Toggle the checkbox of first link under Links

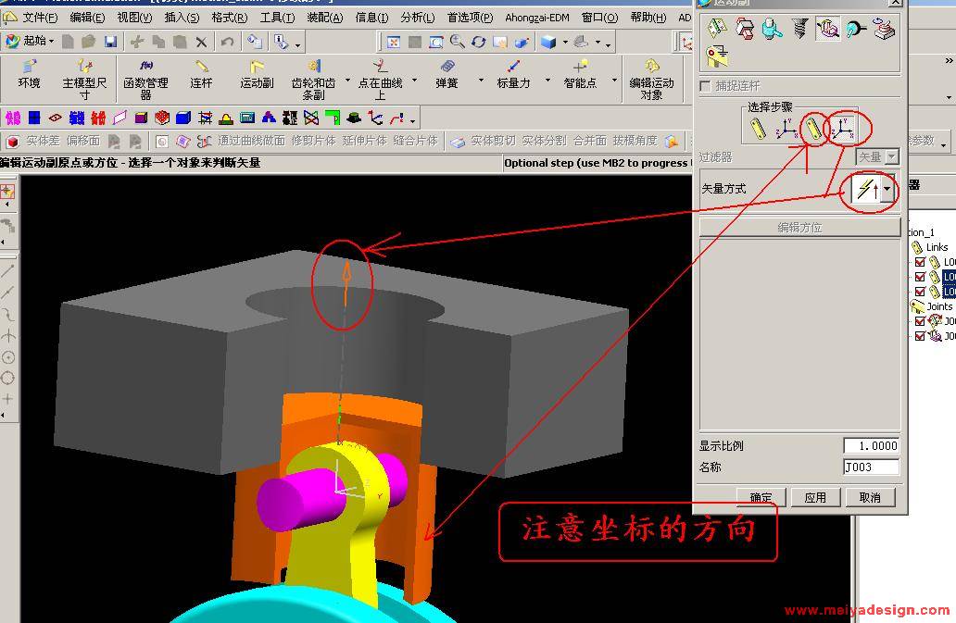pos(920,262)
